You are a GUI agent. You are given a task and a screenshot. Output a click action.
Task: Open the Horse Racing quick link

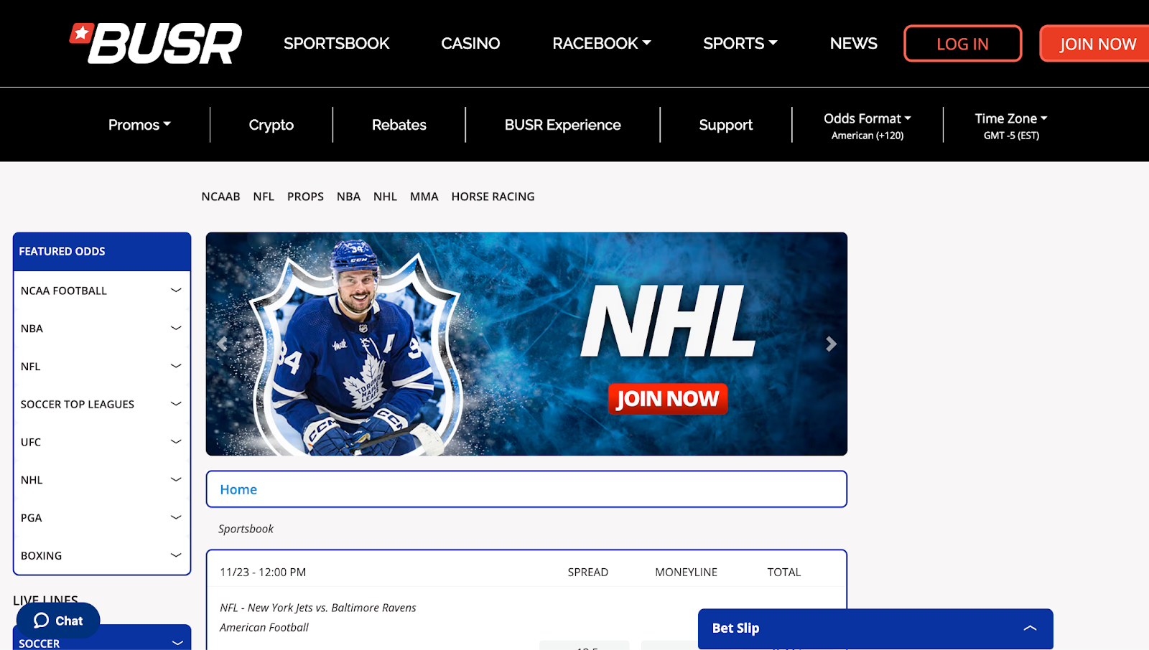[493, 197]
